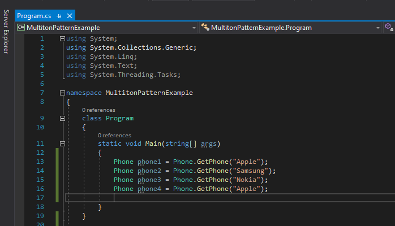Show references above Main method
The width and height of the screenshot is (395, 226).
pos(114,136)
